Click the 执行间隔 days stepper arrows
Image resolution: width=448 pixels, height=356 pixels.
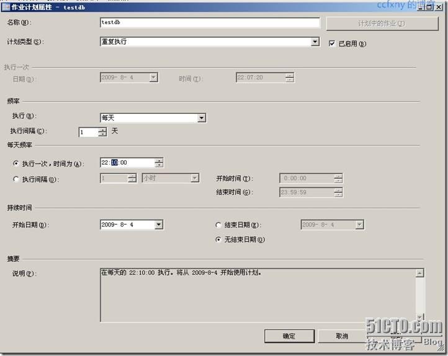tap(102, 132)
